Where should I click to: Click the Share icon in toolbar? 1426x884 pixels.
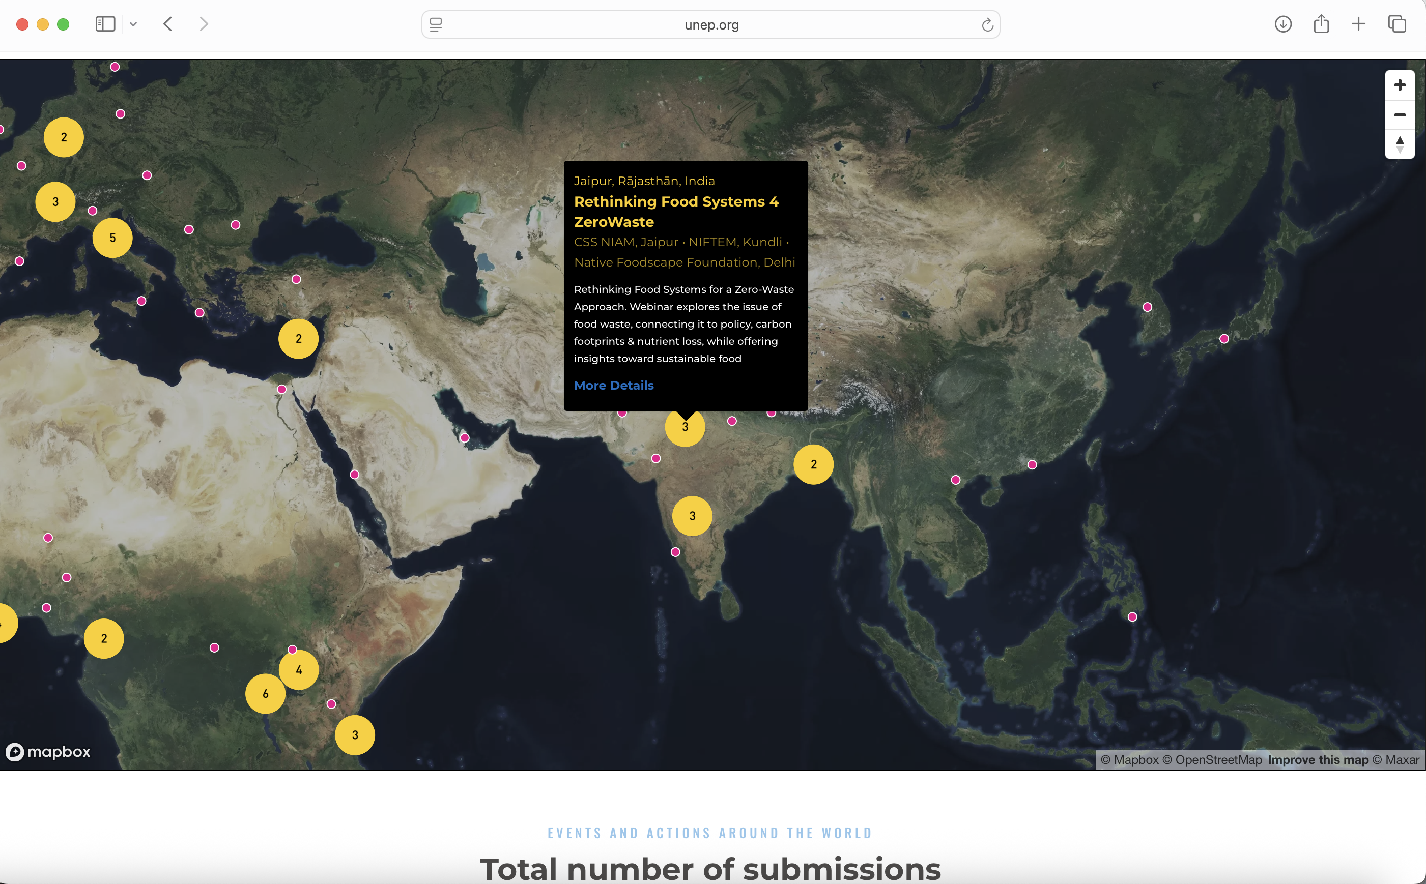1321,24
